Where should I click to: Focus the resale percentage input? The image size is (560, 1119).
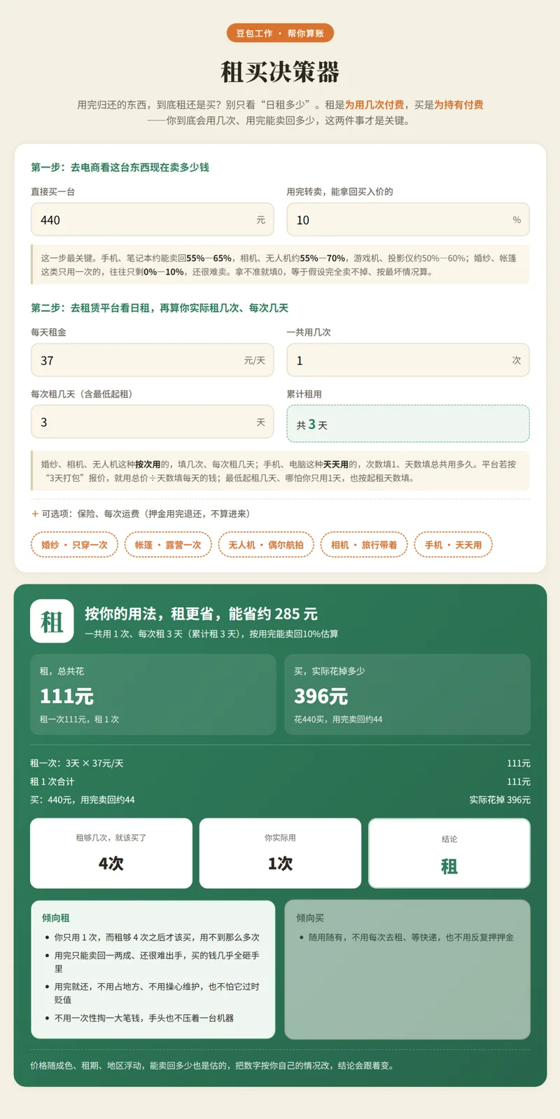(x=408, y=219)
